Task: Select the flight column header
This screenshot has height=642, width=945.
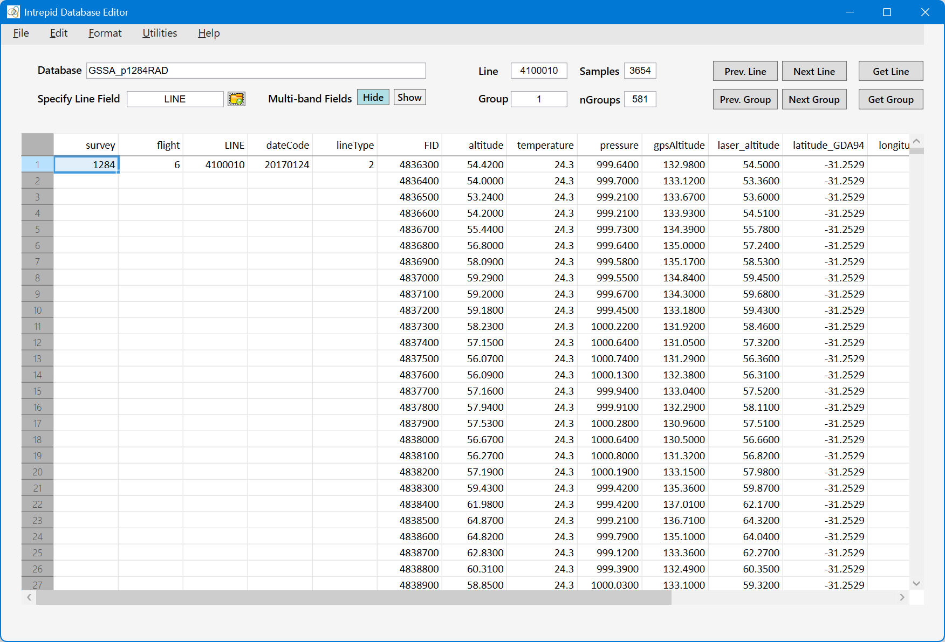Action: click(151, 145)
